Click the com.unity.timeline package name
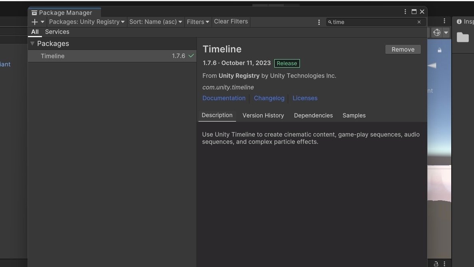 click(228, 87)
